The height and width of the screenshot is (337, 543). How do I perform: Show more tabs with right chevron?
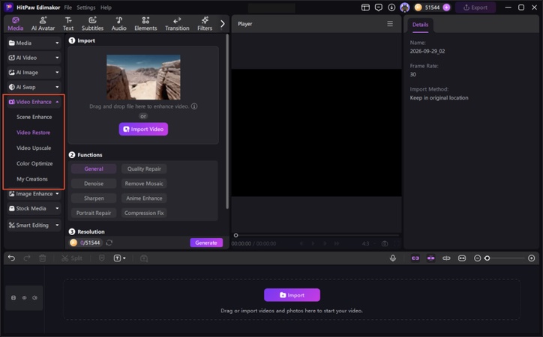(x=223, y=24)
